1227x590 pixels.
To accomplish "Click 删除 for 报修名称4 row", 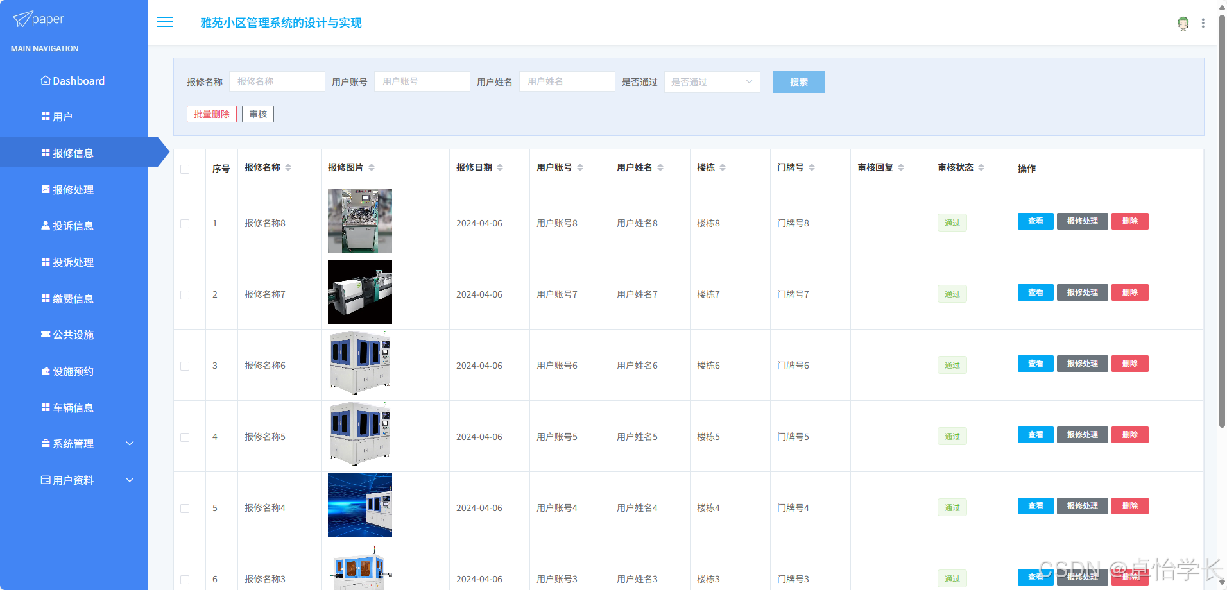I will click(1130, 506).
